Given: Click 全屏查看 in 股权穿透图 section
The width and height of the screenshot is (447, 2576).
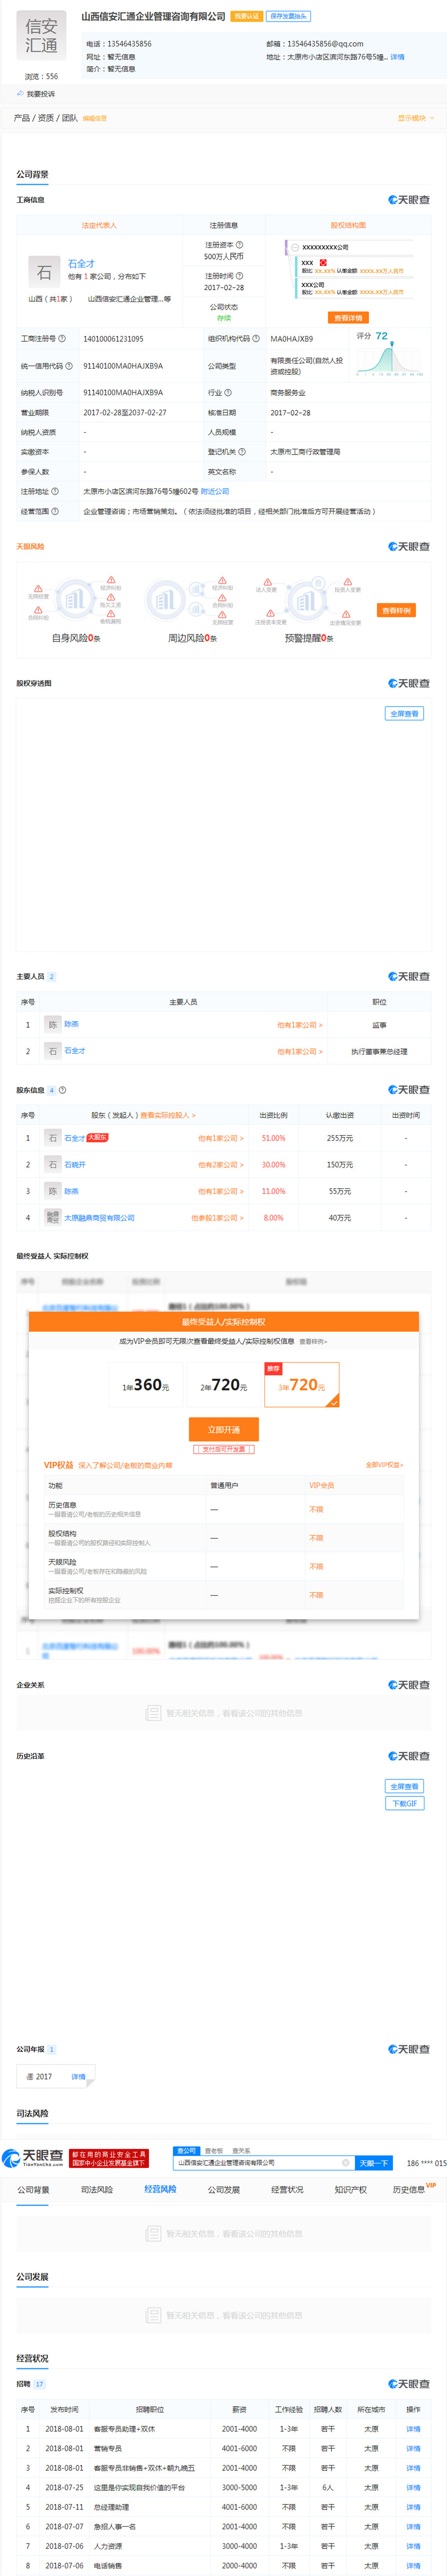Looking at the screenshot, I should pyautogui.click(x=404, y=714).
